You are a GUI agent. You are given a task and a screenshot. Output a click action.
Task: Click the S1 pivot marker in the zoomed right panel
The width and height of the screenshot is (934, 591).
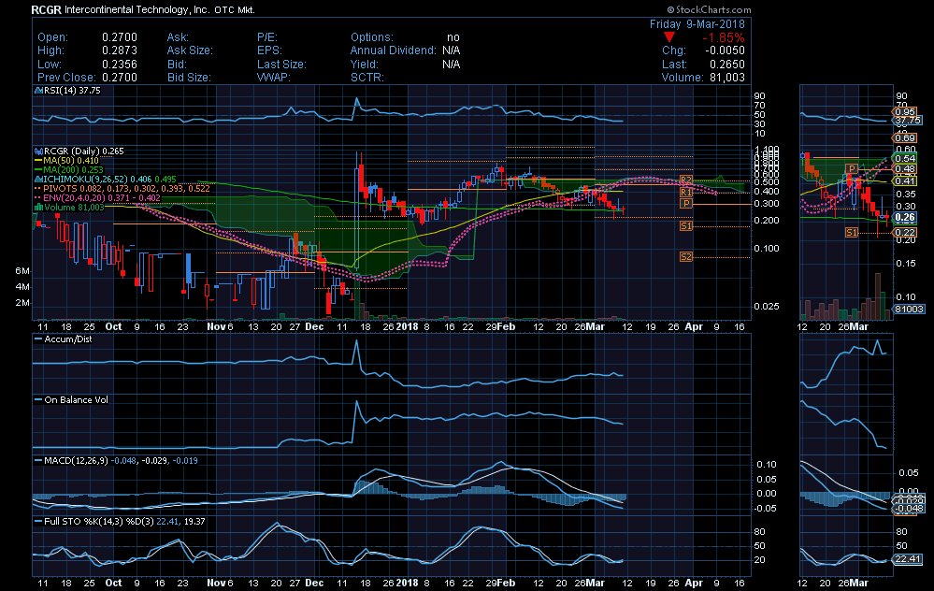click(x=852, y=232)
